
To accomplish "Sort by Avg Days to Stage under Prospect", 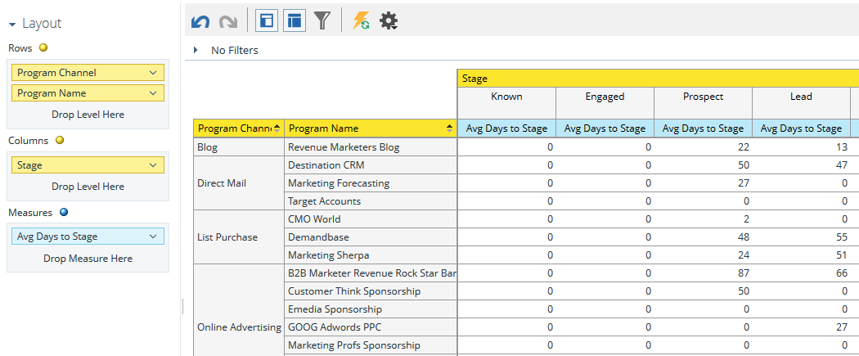I will tap(703, 128).
